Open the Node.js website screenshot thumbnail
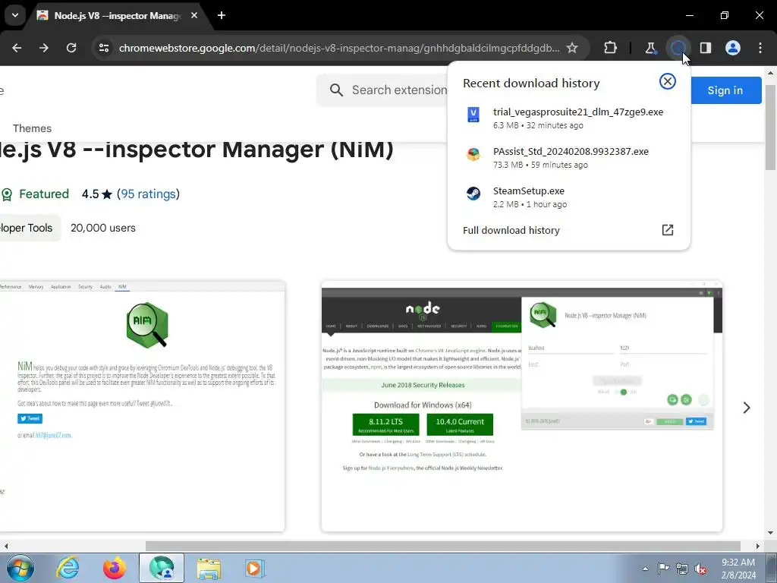The image size is (777, 583). (522, 406)
